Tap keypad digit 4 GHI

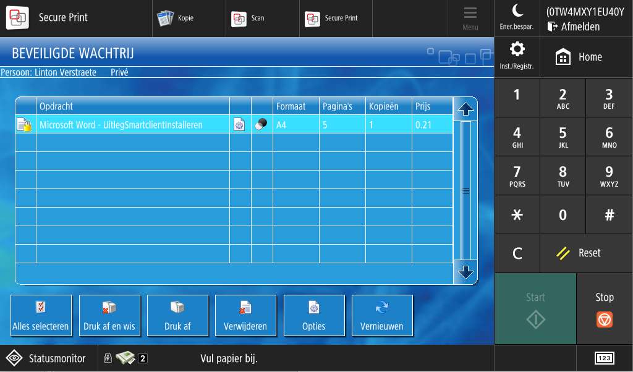(517, 137)
